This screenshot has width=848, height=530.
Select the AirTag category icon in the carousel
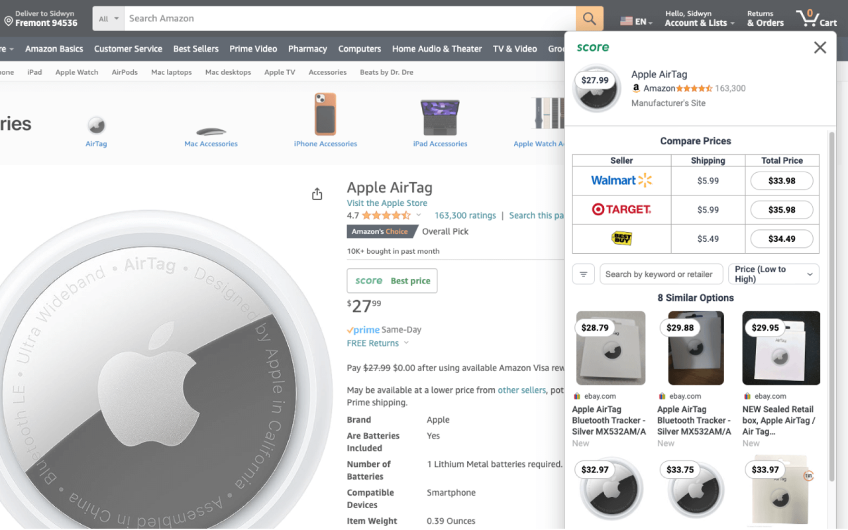coord(96,123)
